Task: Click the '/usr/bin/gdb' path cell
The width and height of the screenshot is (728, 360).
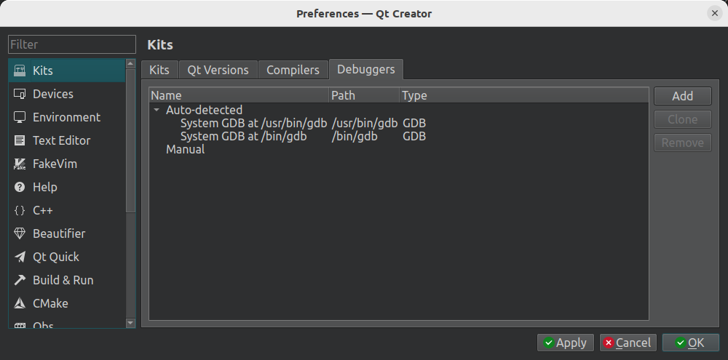Action: (365, 124)
